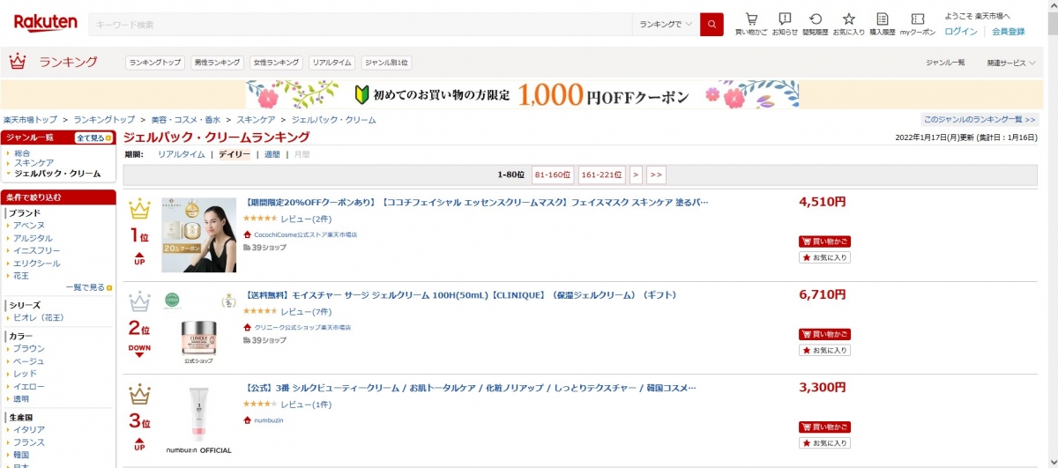1058x468 pixels.
Task: Click the last-page double arrow >>
Action: (x=655, y=175)
